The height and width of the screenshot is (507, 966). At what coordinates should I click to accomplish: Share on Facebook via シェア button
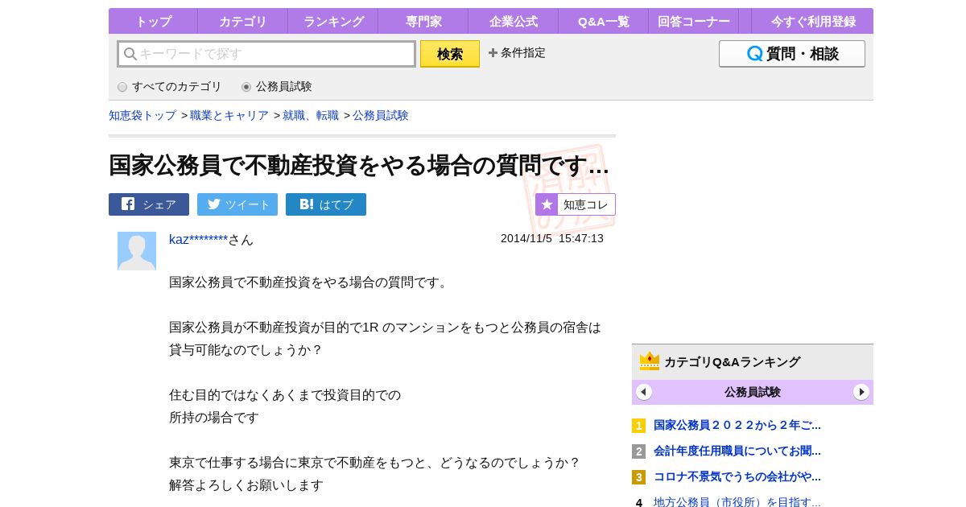click(149, 204)
